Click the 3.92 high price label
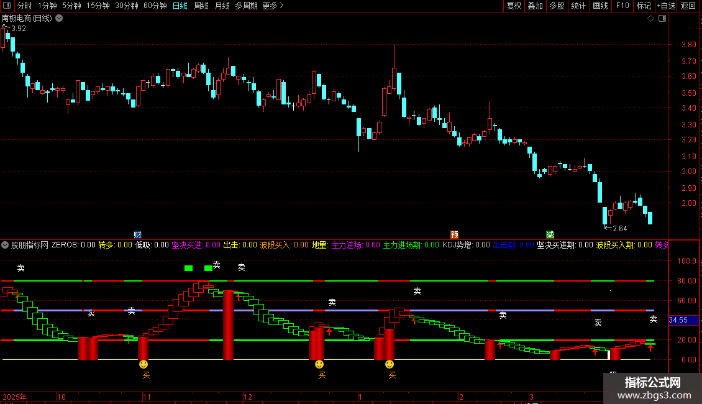The image size is (702, 404). pyautogui.click(x=19, y=29)
